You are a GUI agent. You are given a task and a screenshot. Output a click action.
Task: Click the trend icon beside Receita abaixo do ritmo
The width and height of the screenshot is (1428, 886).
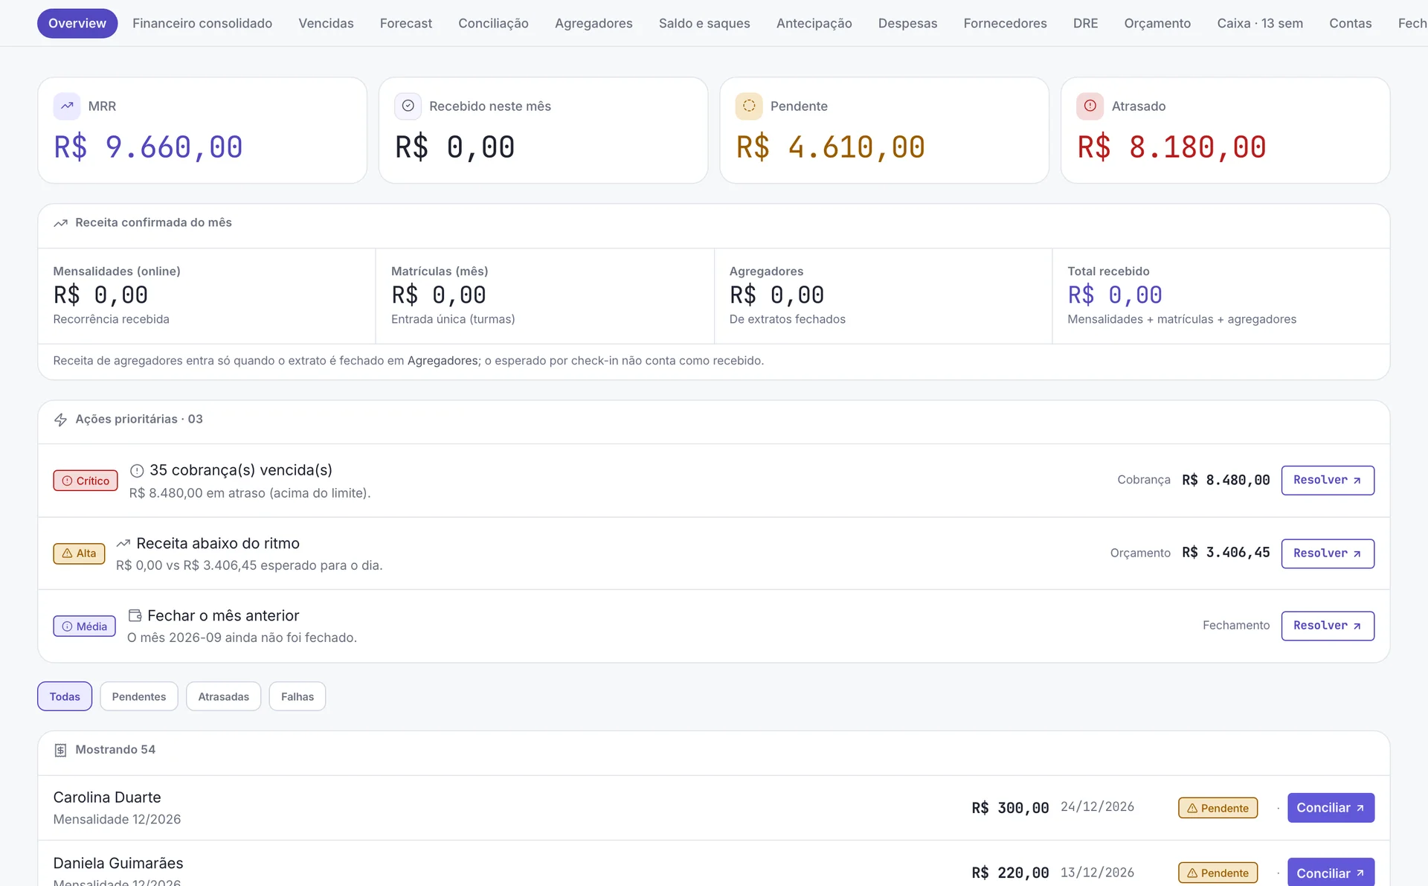click(123, 544)
